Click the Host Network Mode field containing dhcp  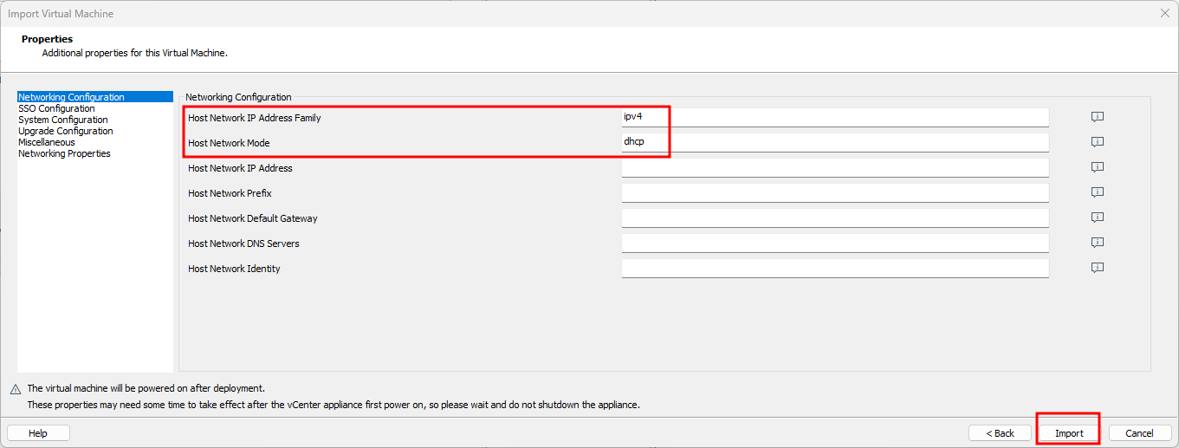[x=835, y=142]
